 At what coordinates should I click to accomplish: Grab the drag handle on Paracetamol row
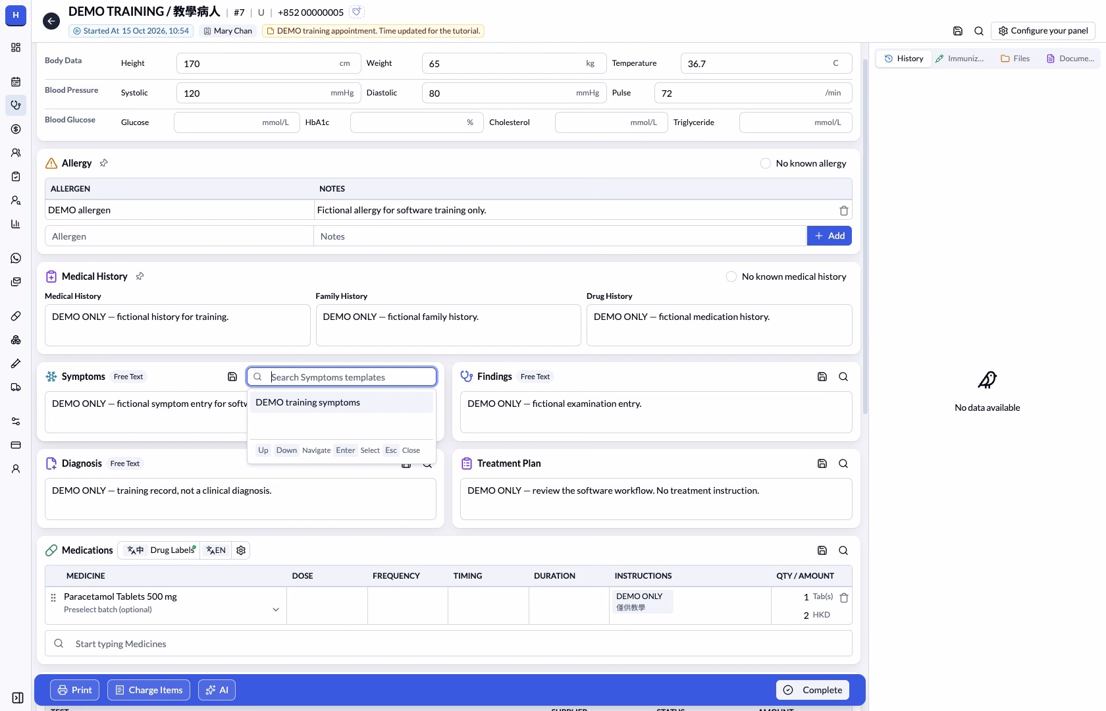[x=53, y=598]
